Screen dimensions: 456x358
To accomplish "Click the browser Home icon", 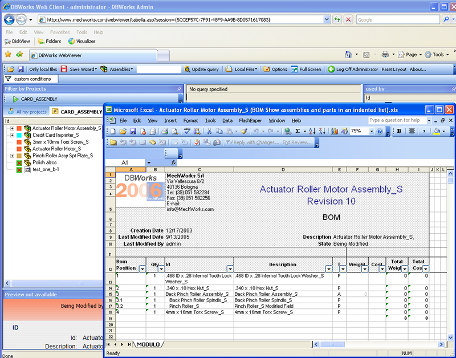I will (348, 54).
